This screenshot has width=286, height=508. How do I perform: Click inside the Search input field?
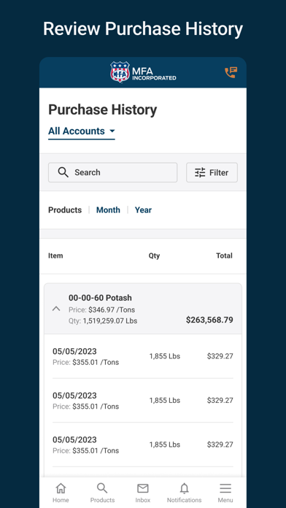(x=112, y=172)
